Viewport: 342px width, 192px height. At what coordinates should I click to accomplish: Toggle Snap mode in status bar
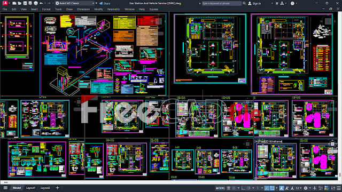(234, 188)
